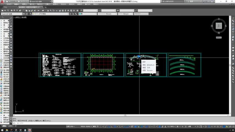The height and width of the screenshot is (132, 235).
Task: Toggle object snap tracking in status bar
Action: tap(124, 126)
